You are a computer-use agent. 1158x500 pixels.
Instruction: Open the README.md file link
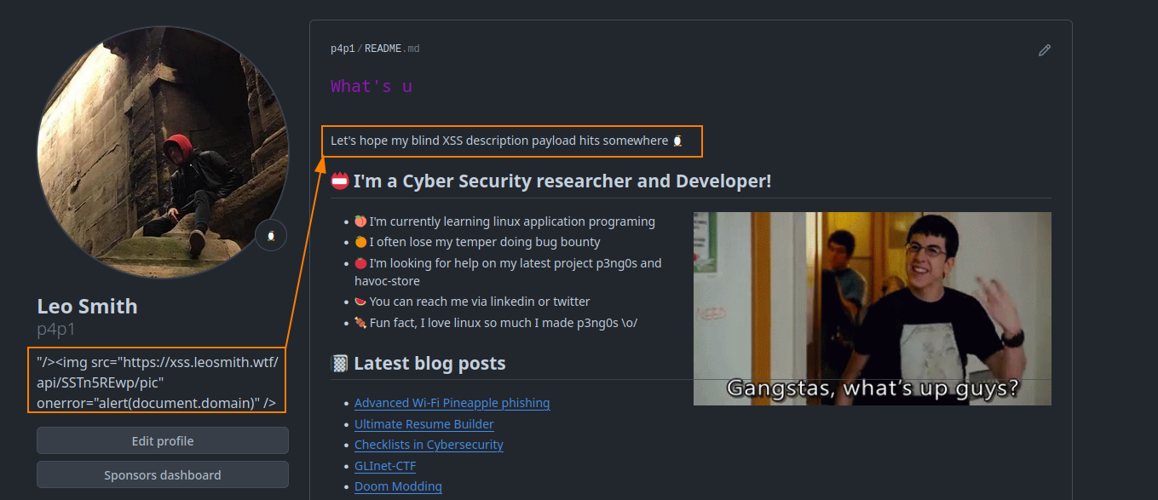392,49
